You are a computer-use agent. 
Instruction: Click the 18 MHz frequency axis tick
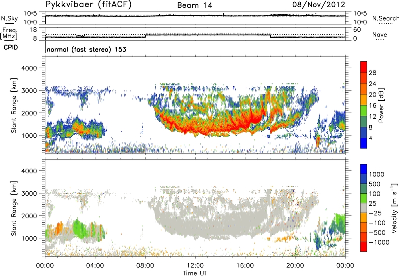33,30
